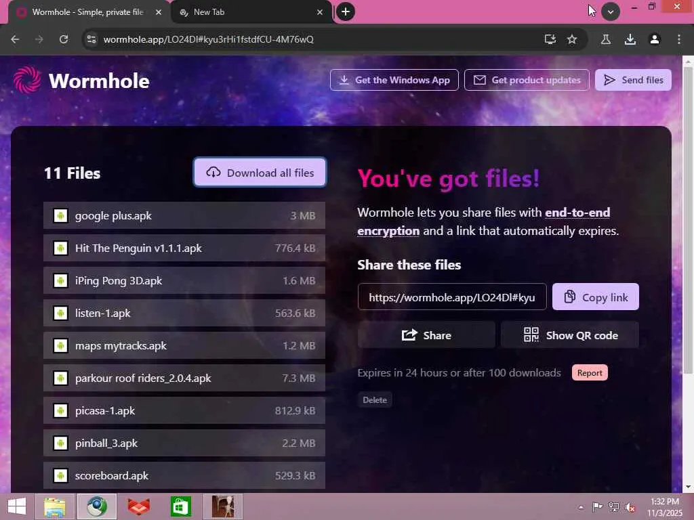Image resolution: width=694 pixels, height=520 pixels.
Task: Open the Windows Start button
Action: (17, 506)
